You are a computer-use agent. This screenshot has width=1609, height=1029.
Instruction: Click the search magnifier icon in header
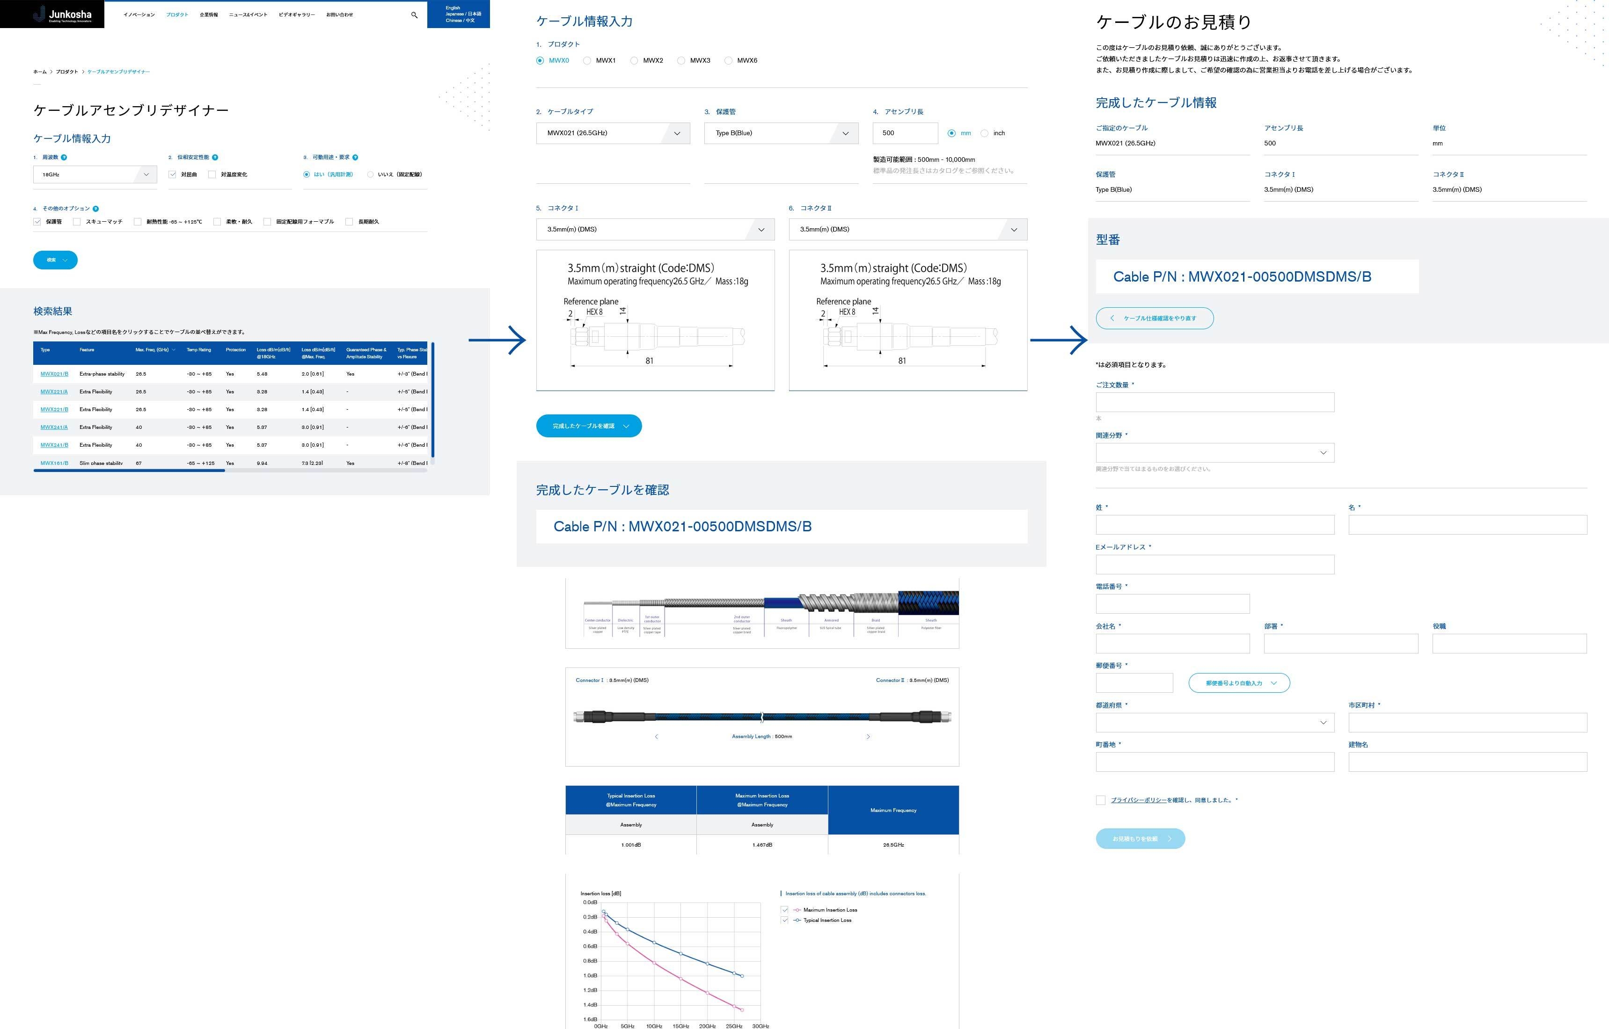(415, 14)
